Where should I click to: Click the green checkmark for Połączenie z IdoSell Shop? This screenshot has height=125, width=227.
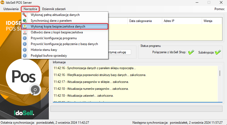191,52
